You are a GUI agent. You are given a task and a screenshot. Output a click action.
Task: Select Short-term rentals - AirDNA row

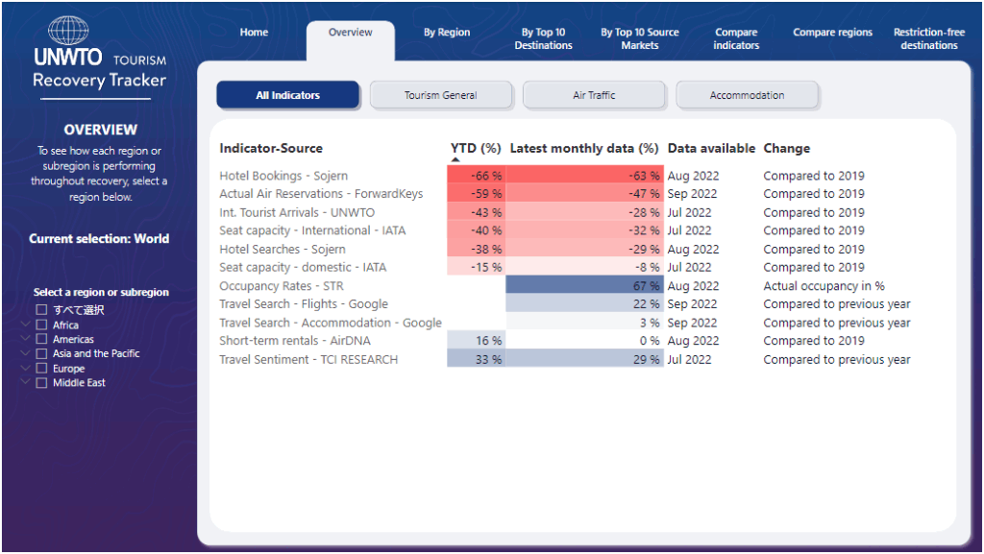pos(295,341)
